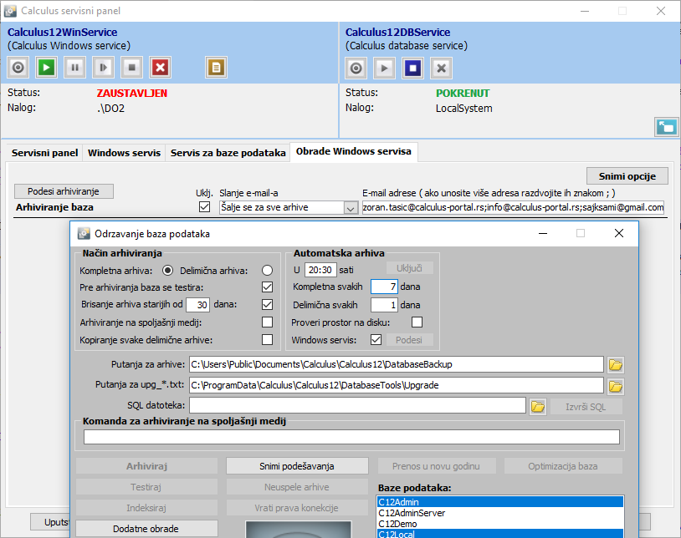This screenshot has width=681, height=538.
Task: Start the Calculus12WinService with green play icon
Action: click(47, 68)
